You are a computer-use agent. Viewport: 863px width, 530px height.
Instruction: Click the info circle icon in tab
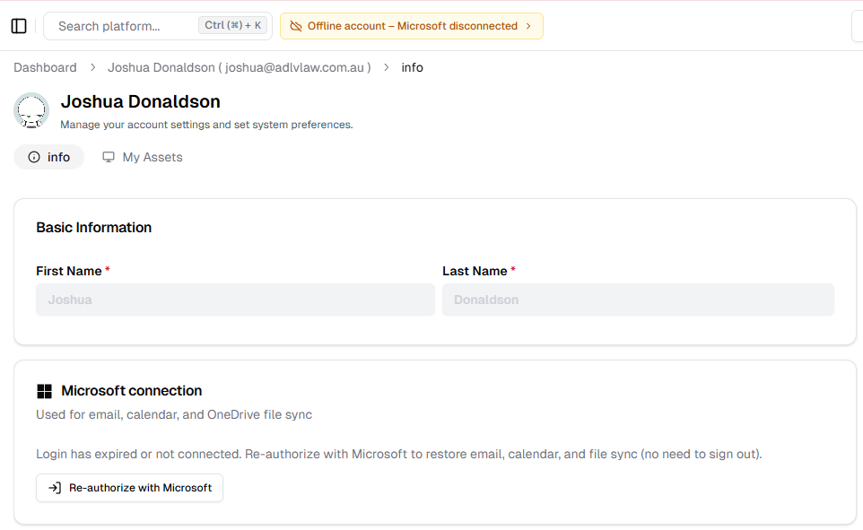(x=34, y=157)
